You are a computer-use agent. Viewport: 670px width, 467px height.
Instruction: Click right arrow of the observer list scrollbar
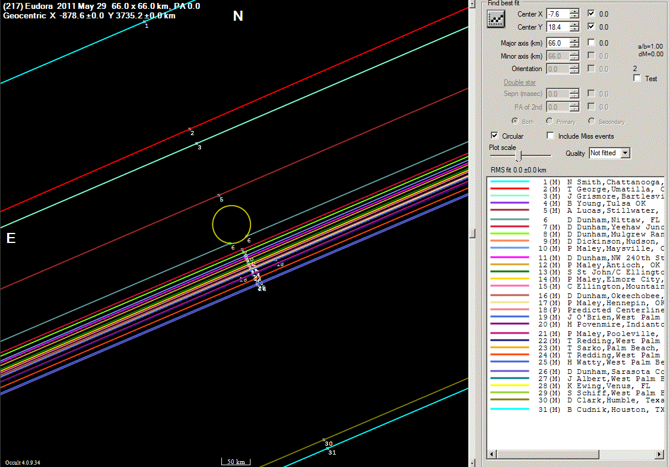659,454
